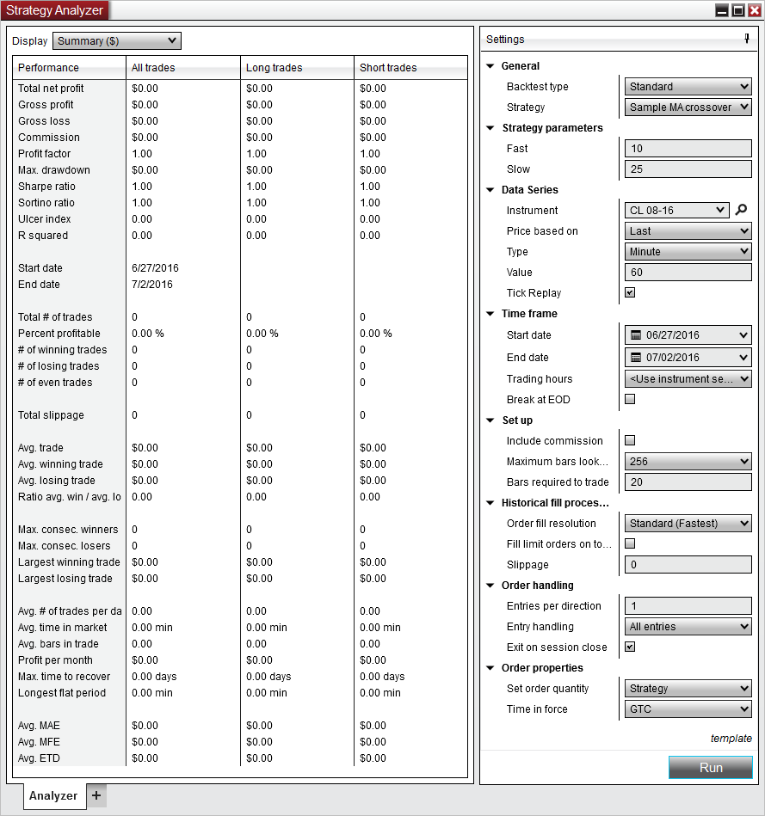
Task: Select the Longest flat period row label
Action: pos(61,693)
